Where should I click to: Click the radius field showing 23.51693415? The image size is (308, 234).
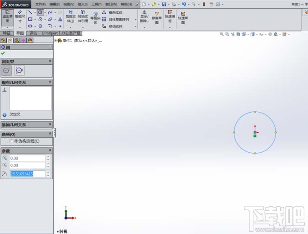point(27,174)
